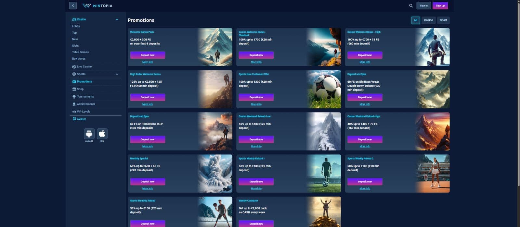Open VIP Levels page
The height and width of the screenshot is (227, 520).
(x=84, y=112)
